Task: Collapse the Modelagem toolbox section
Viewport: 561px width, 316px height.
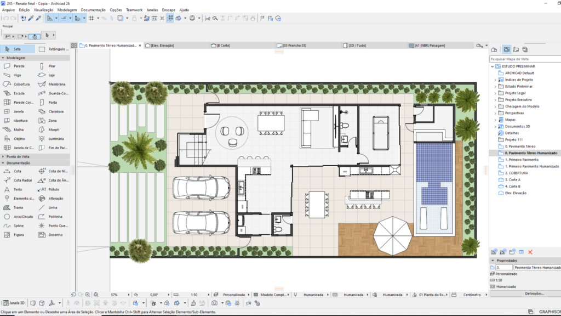Action: point(3,58)
